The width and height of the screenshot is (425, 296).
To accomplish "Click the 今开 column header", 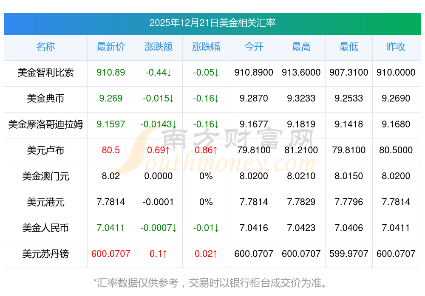I will (254, 47).
